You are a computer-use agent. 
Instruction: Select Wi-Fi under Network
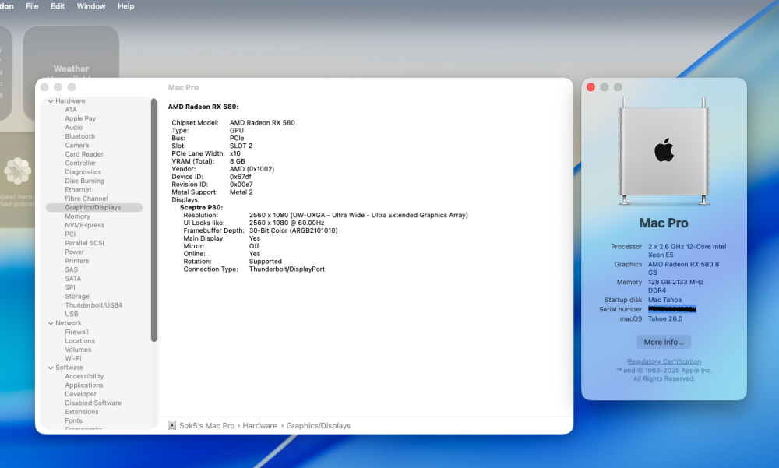point(73,359)
